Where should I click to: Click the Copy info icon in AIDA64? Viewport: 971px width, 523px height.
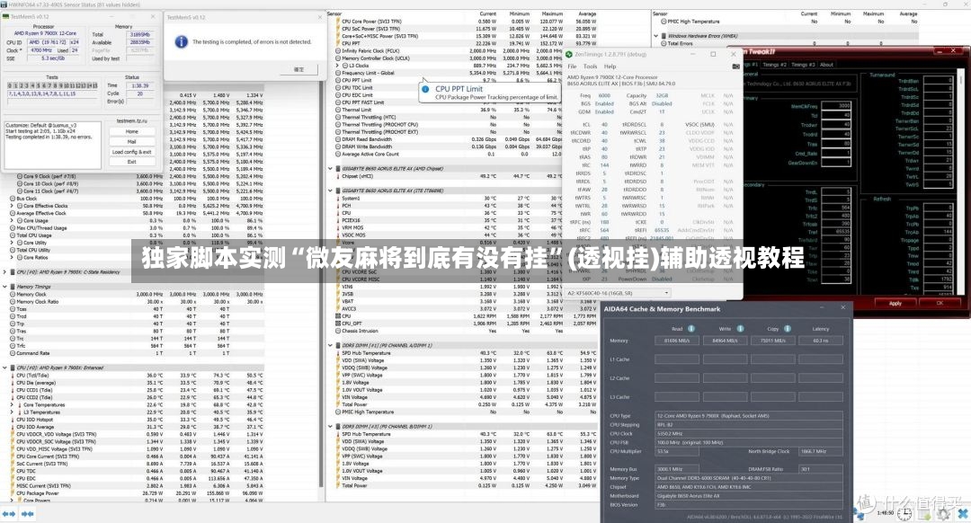coord(787,329)
